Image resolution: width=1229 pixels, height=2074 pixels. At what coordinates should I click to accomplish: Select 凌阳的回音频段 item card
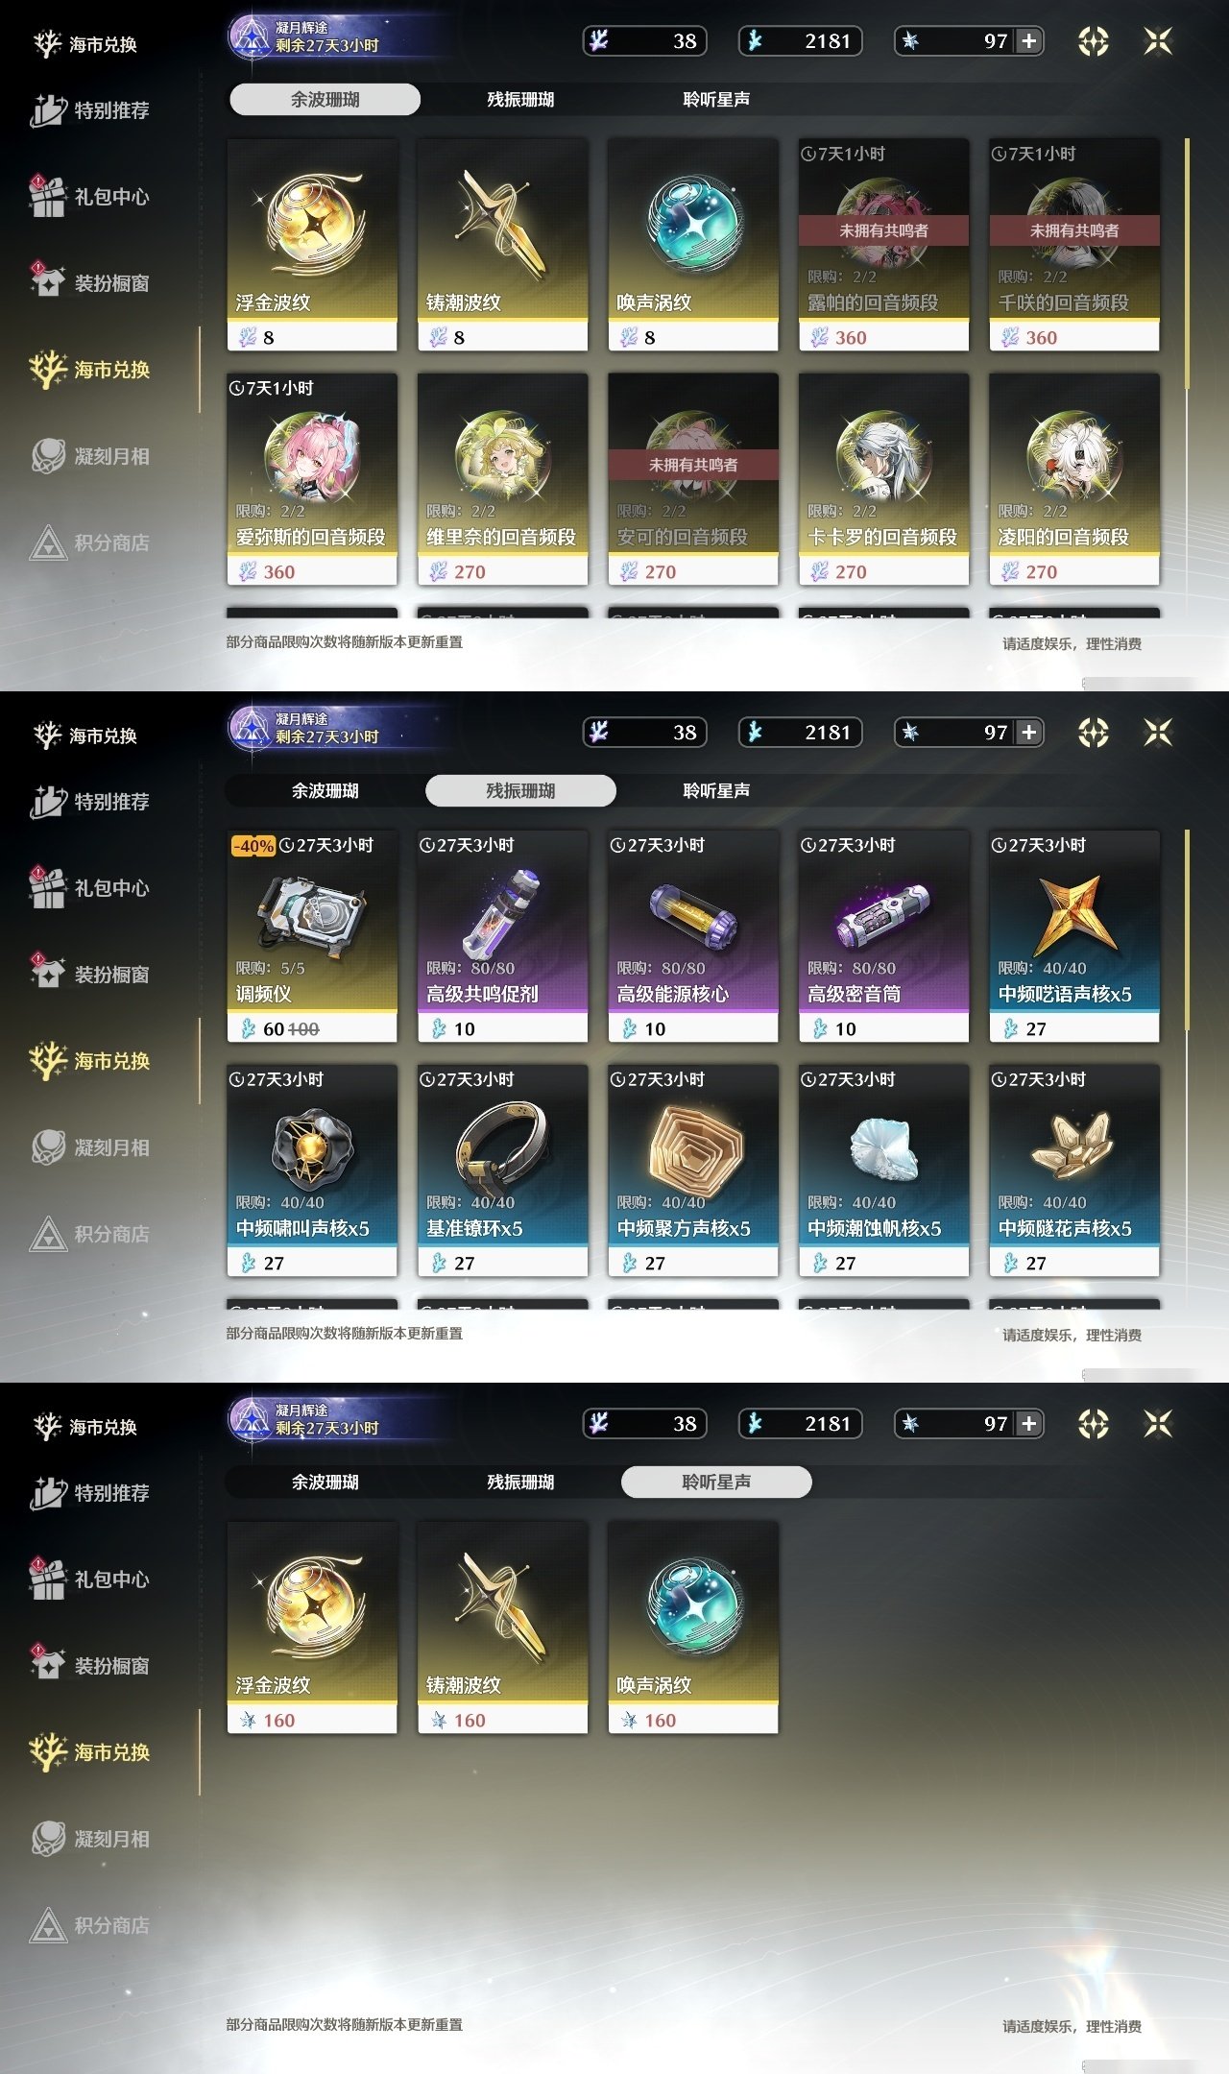[x=1074, y=479]
